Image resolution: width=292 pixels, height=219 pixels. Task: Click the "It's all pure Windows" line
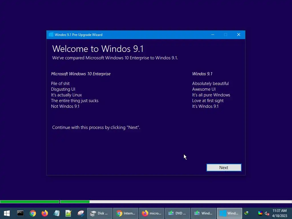211,95
